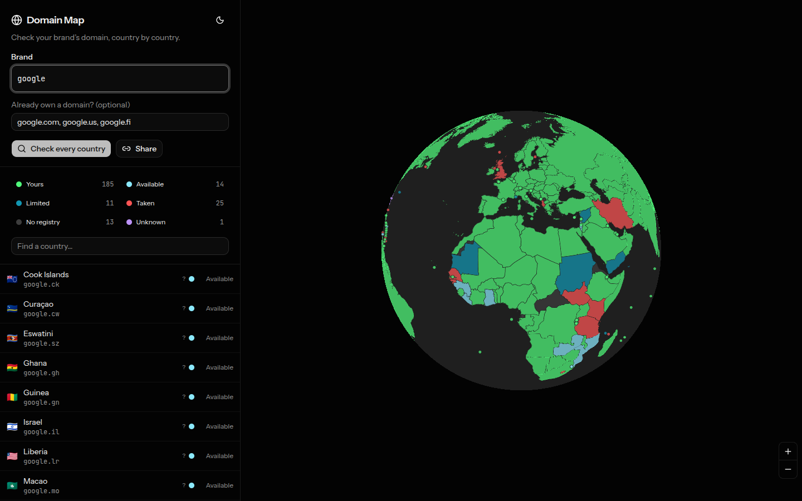Select the Macao country name
802x501 pixels.
pos(36,481)
